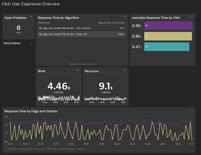The height and width of the screenshot is (155, 201).
Task: Click the Recursive tile title
Action: click(92, 71)
